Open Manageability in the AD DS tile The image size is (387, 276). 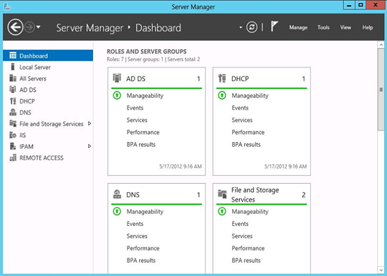145,95
